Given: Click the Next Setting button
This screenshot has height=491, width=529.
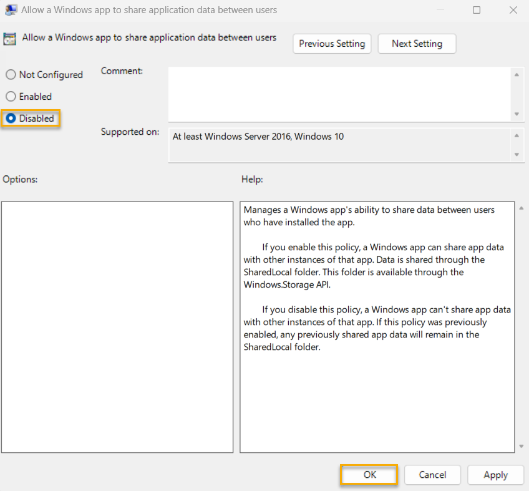Looking at the screenshot, I should [417, 44].
